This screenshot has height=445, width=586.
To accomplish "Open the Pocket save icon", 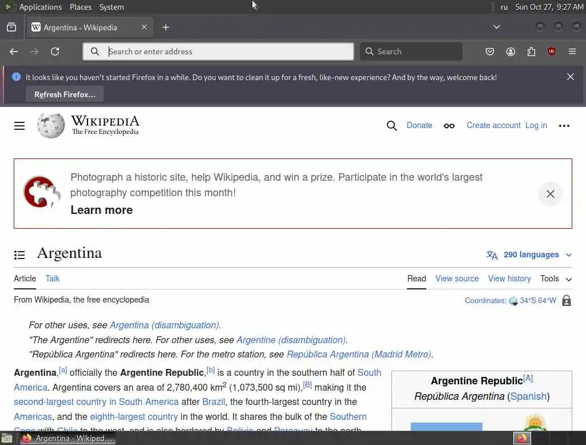I will click(x=490, y=51).
